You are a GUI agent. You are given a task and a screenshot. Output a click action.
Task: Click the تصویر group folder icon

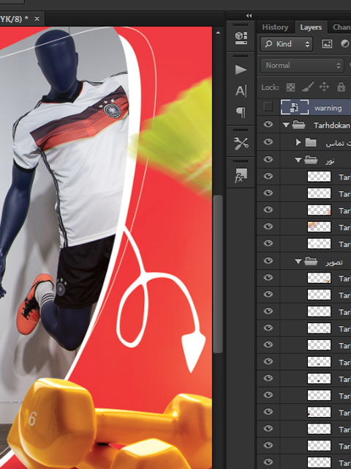click(311, 261)
